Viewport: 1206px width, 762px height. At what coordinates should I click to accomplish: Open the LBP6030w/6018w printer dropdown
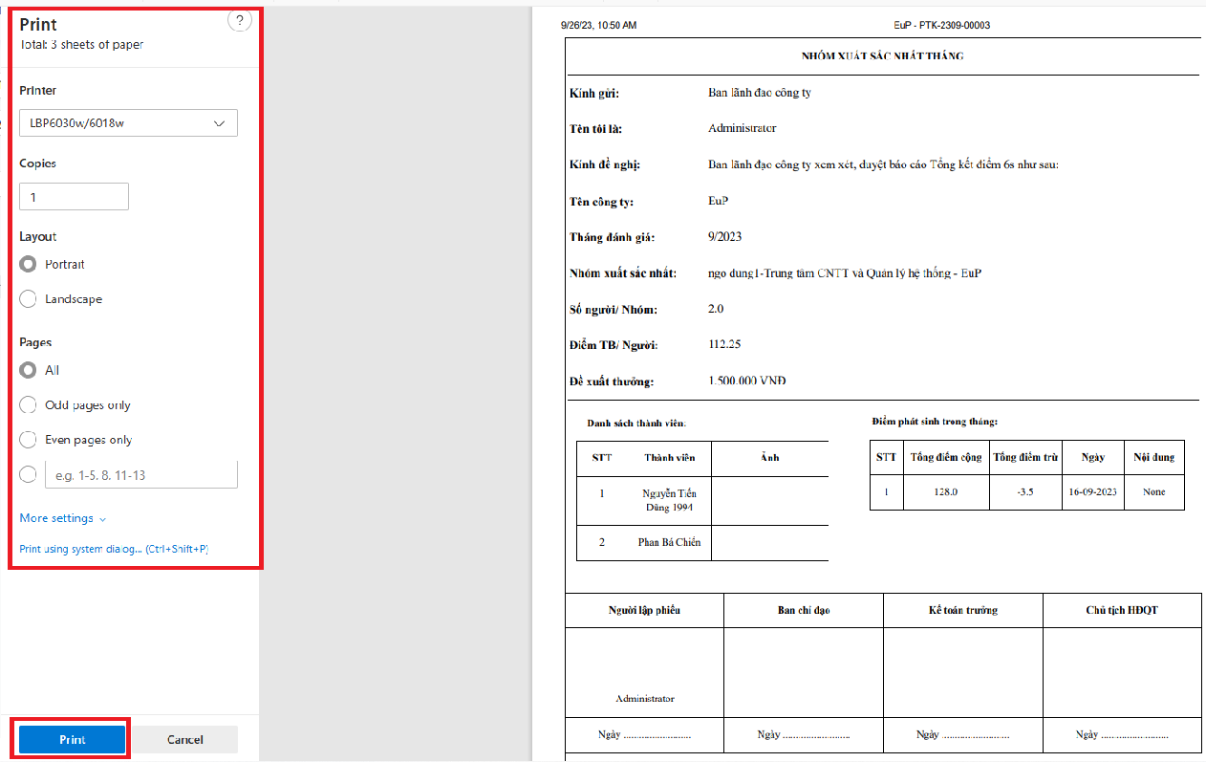pos(128,123)
